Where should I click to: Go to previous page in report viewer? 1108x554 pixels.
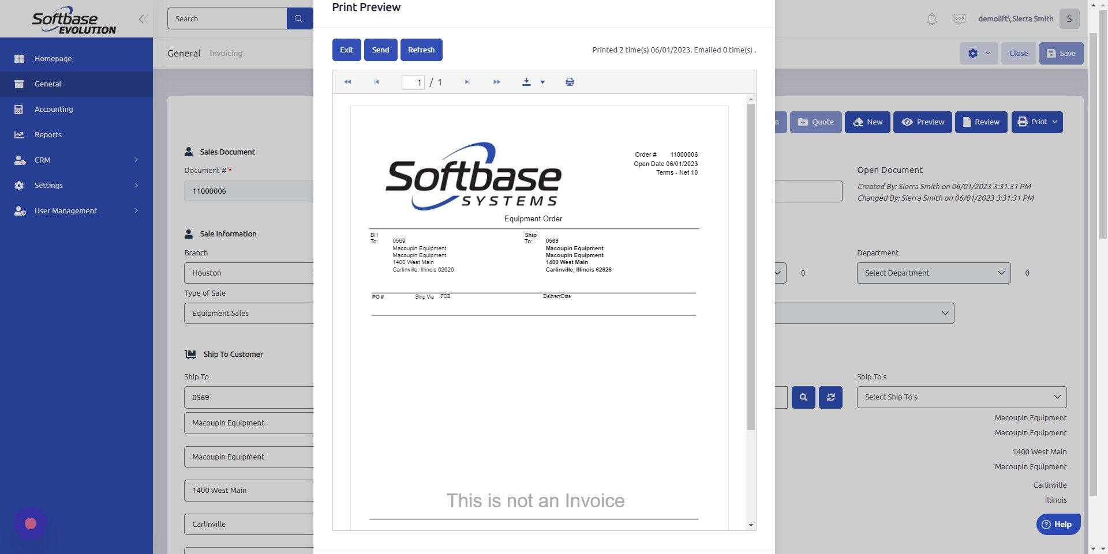click(x=377, y=82)
